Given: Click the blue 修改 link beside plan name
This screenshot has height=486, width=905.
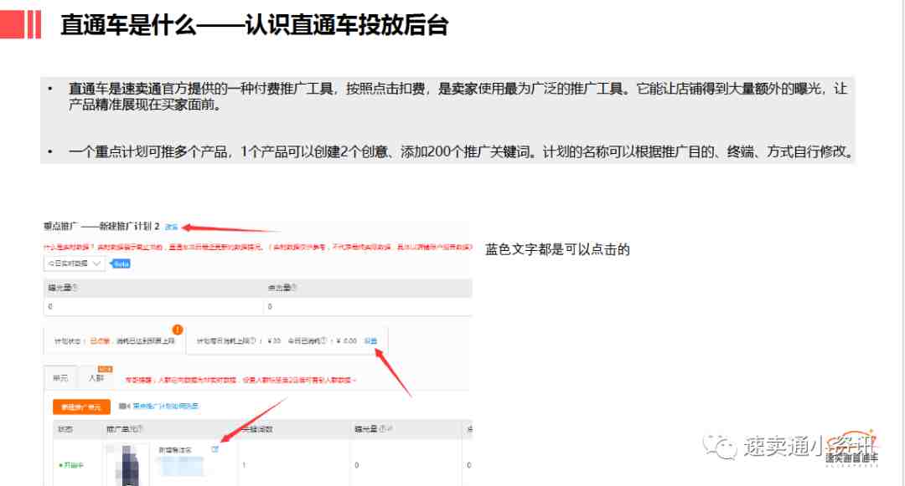Looking at the screenshot, I should click(x=171, y=227).
